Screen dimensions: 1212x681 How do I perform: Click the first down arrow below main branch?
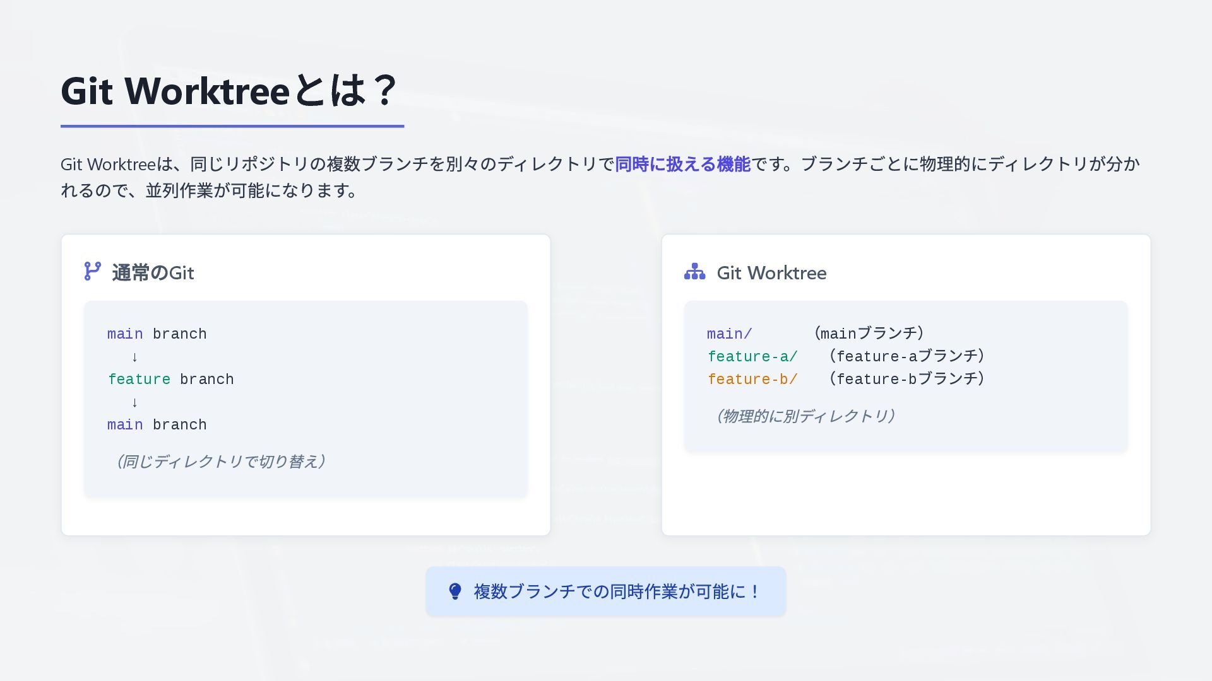134,358
